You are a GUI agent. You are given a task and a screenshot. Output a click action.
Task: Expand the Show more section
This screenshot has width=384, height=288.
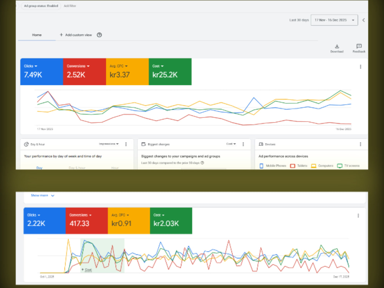click(x=42, y=195)
